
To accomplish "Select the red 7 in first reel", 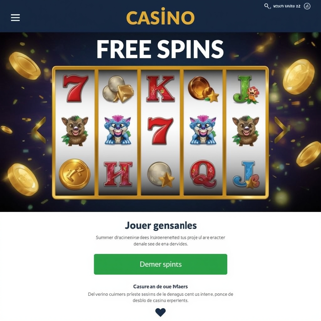I will pos(75,88).
